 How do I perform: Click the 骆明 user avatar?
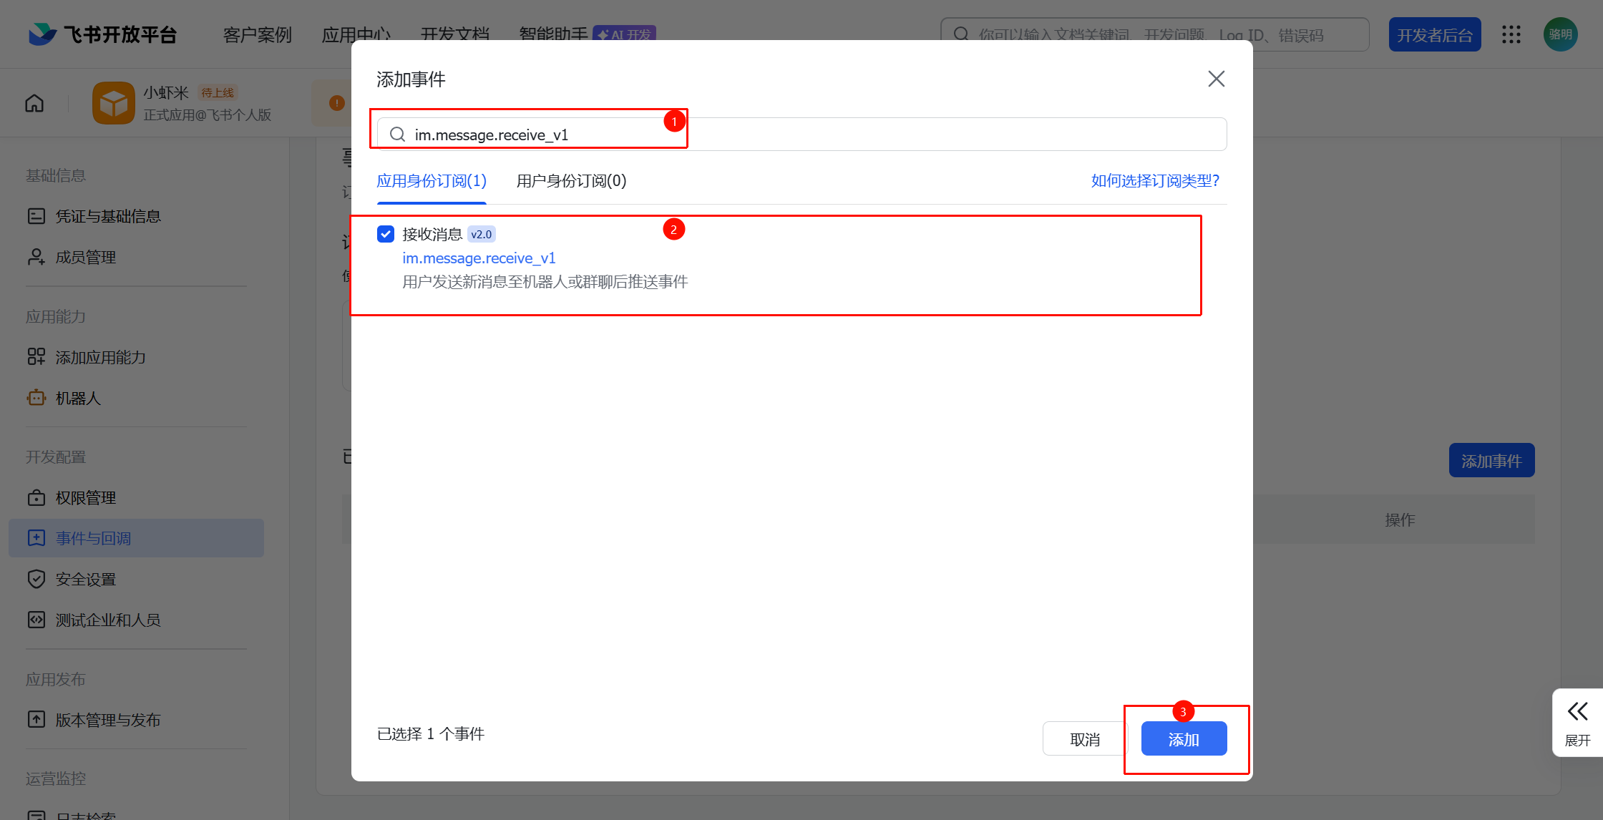tap(1560, 34)
